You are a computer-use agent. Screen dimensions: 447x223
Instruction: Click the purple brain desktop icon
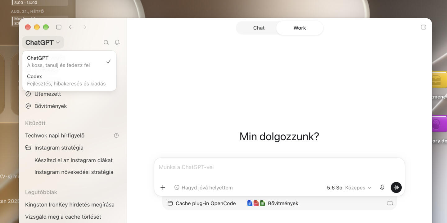(x=439, y=124)
